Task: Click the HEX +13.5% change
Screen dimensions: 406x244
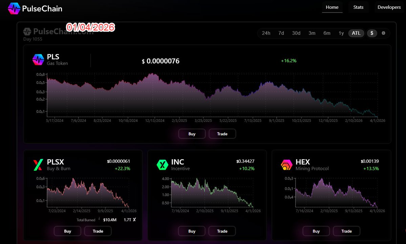Action: tap(371, 169)
